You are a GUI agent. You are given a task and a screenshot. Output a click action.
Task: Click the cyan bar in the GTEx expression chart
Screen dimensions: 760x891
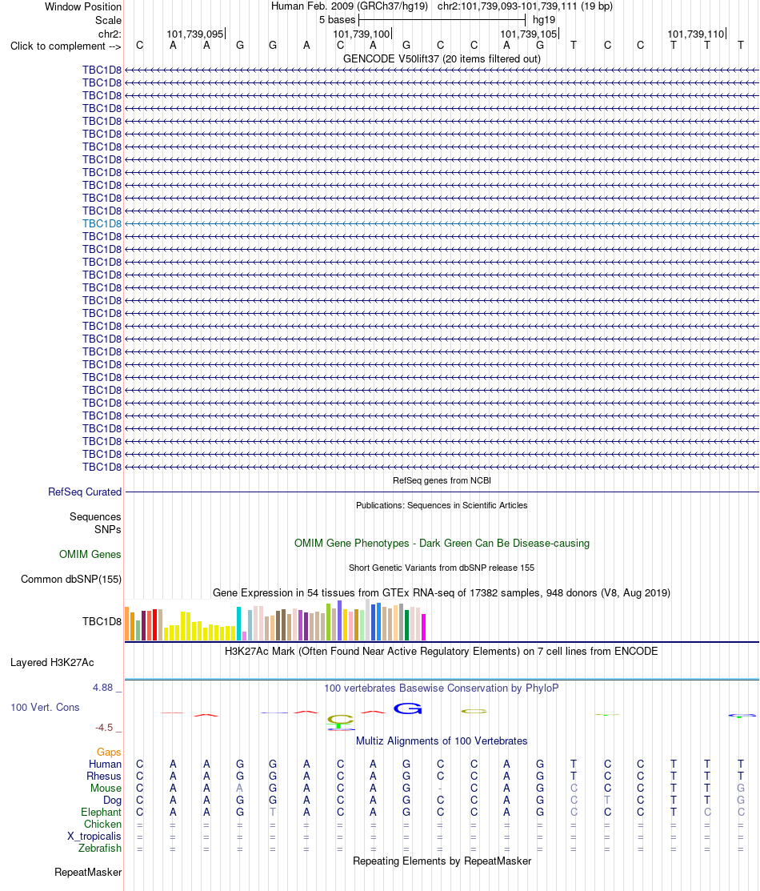(x=239, y=624)
